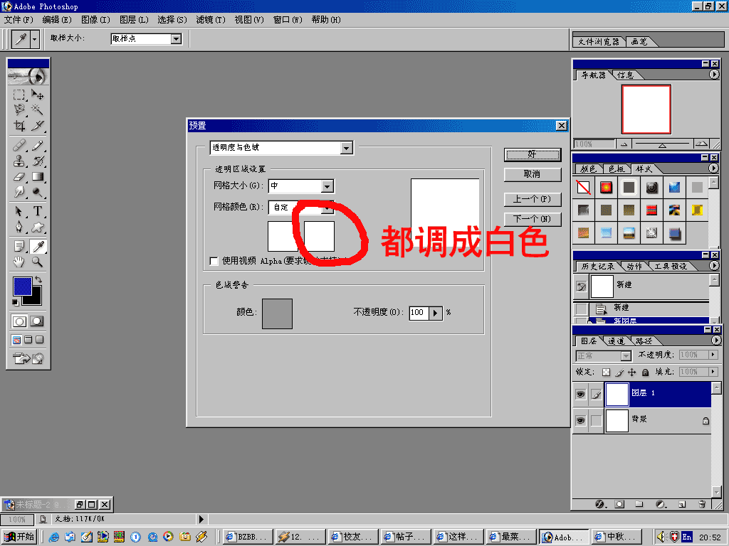Click the 好 button to confirm
The height and width of the screenshot is (546, 729).
532,154
